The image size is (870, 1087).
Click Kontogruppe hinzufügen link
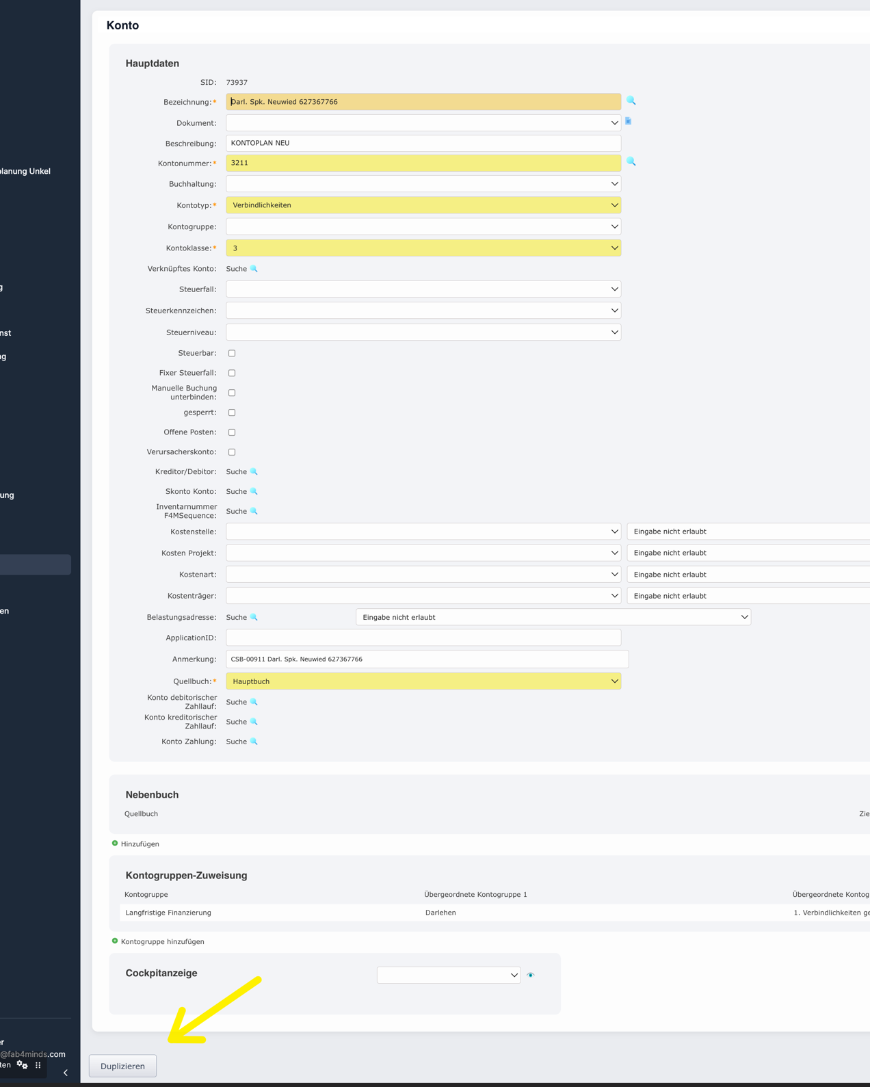[161, 942]
